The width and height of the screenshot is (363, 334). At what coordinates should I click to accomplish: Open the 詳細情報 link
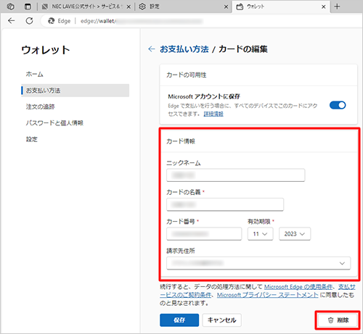coord(213,114)
